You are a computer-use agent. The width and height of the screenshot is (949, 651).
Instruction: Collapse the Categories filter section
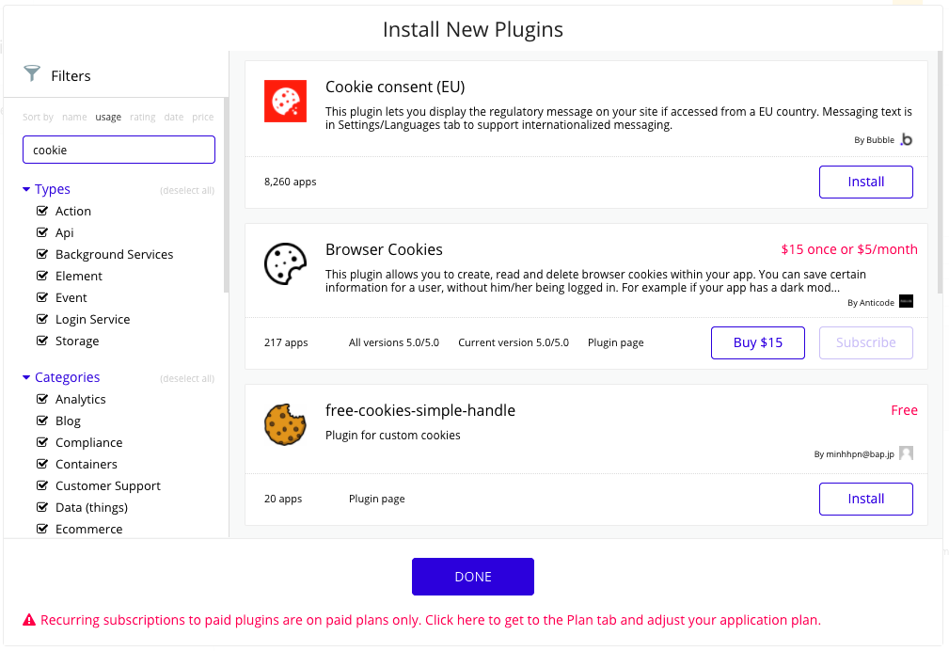26,377
